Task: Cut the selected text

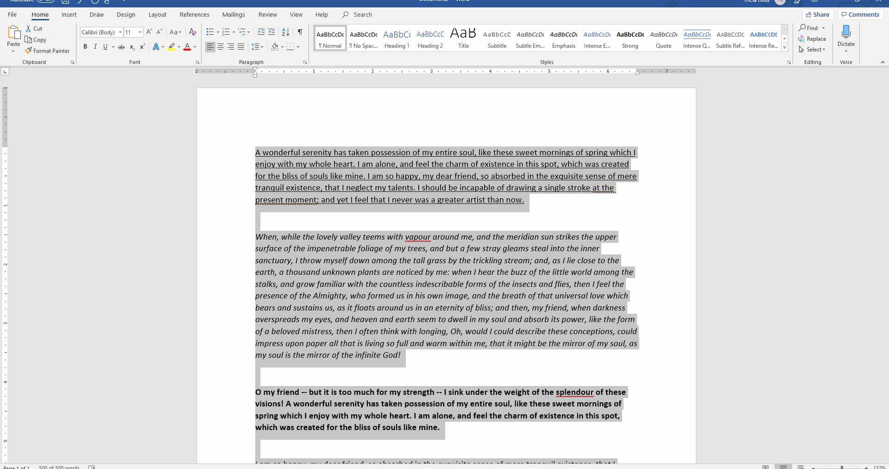Action: 34,28
